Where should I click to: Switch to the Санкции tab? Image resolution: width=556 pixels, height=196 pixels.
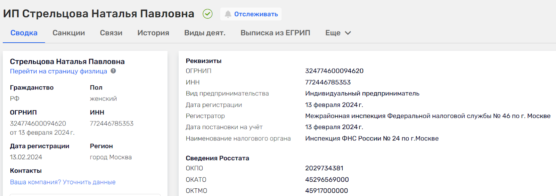tap(69, 33)
